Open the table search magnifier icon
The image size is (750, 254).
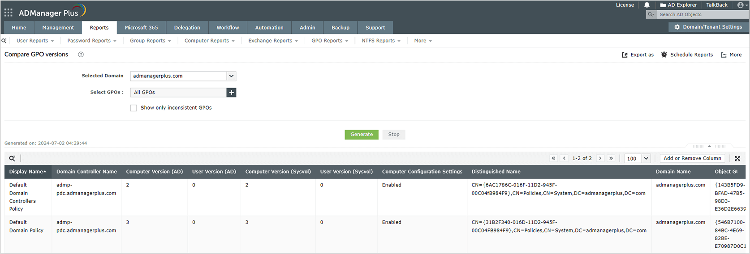pyautogui.click(x=12, y=158)
